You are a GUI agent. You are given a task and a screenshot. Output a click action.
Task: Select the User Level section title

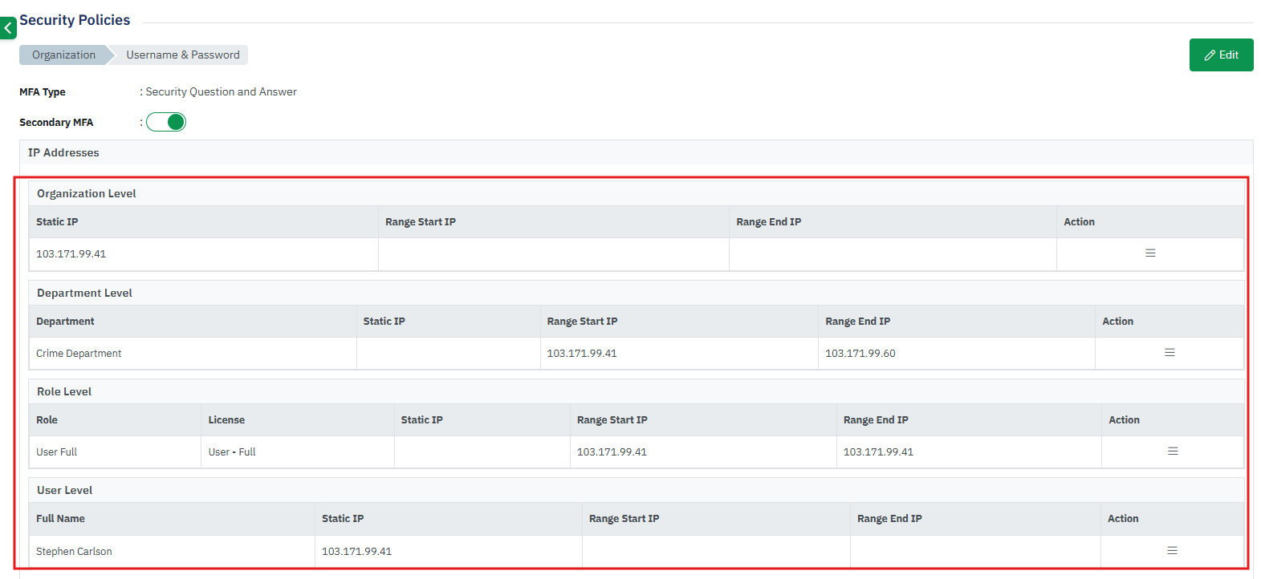tap(64, 490)
